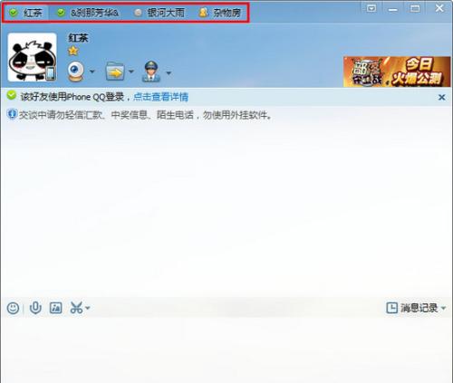Click the 交谈中请勿轻信汇款 safety warning text
The width and height of the screenshot is (453, 383).
pyautogui.click(x=145, y=115)
